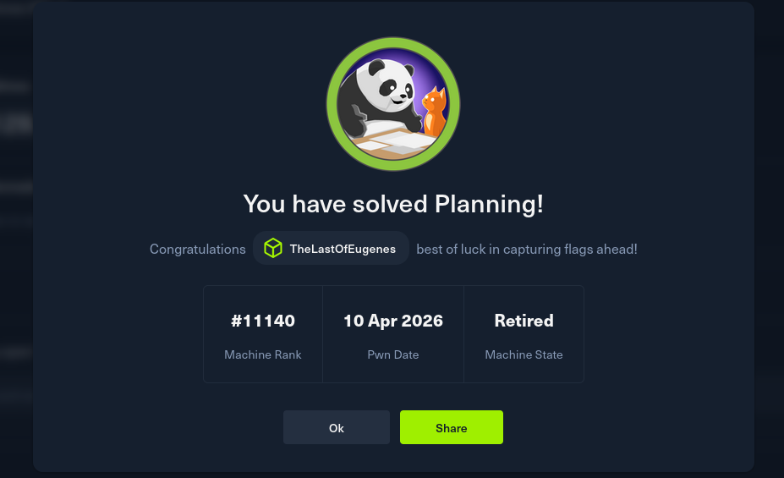Select the 10 Apr 2026 date value
This screenshot has width=784, height=478.
[393, 321]
